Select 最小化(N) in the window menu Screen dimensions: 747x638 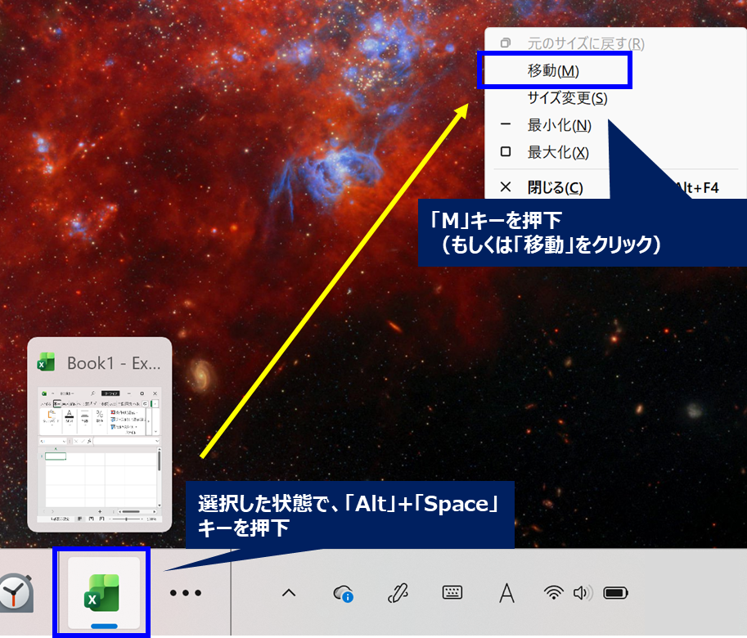click(559, 125)
